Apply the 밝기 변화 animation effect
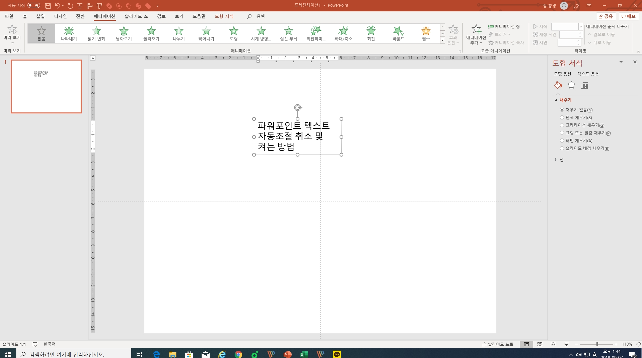Screen dimensions: 642x358 (96, 33)
